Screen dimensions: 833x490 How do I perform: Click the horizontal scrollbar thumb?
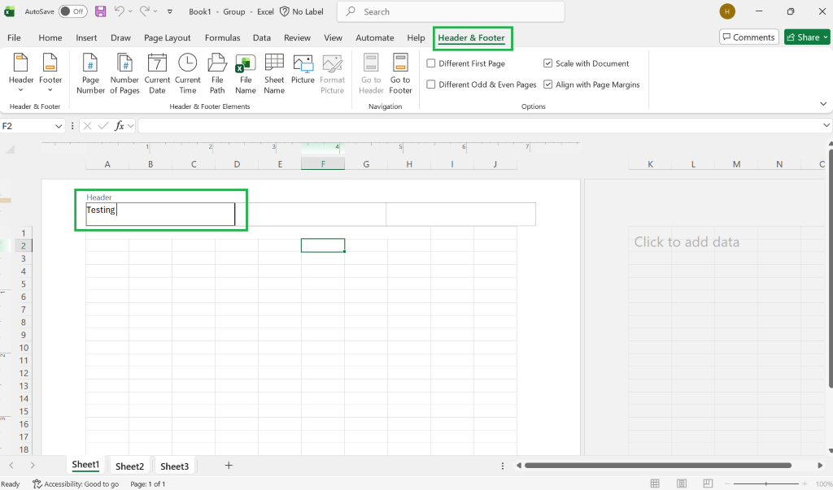[x=657, y=466]
